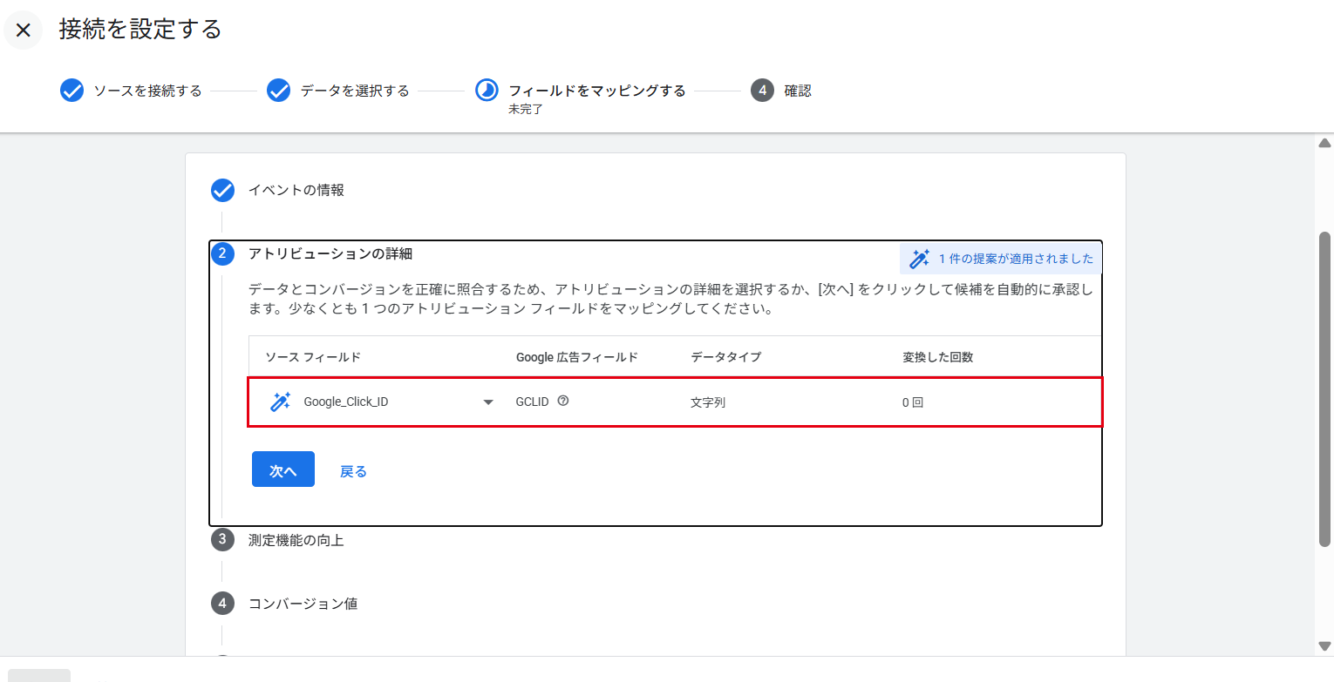
Task: Select the データを選択する step label
Action: tap(355, 91)
